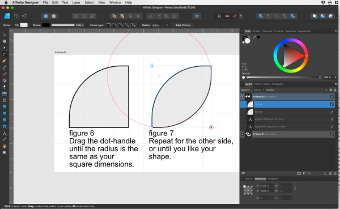This screenshot has height=209, width=340.
Task: Select the Vector Brush tool
Action: pyautogui.click(x=5, y=74)
